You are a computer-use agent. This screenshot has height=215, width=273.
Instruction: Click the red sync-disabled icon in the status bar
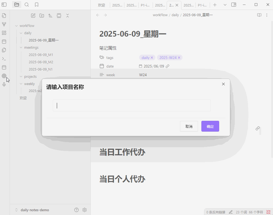[x=268, y=212]
